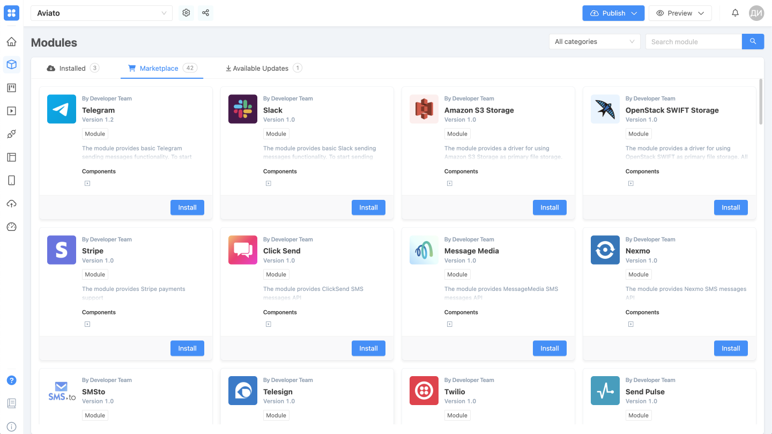Click the share icon next to settings

[205, 13]
